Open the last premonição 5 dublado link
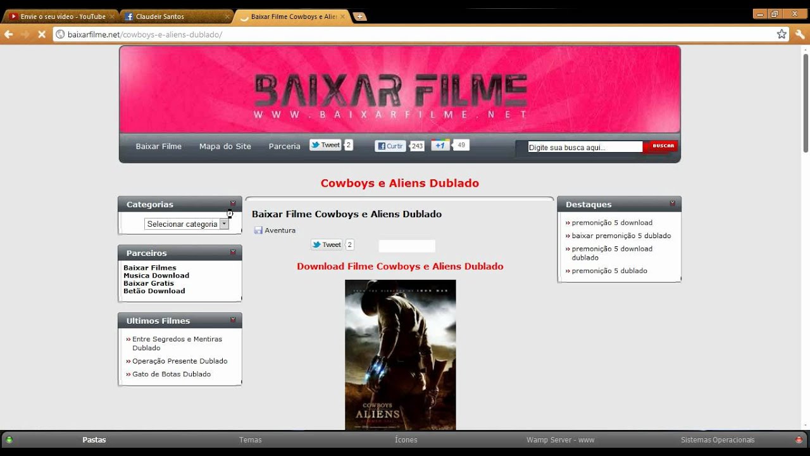The image size is (810, 456). [x=609, y=271]
